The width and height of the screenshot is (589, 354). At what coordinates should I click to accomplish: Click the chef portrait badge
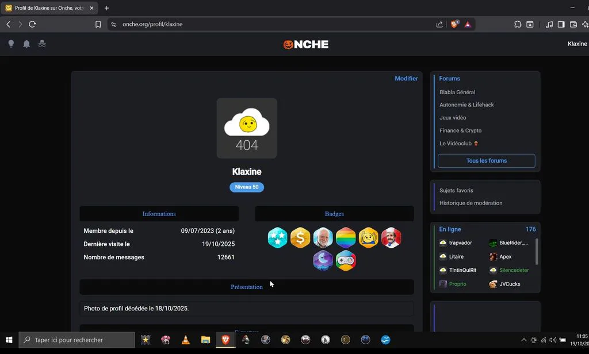coord(391,237)
